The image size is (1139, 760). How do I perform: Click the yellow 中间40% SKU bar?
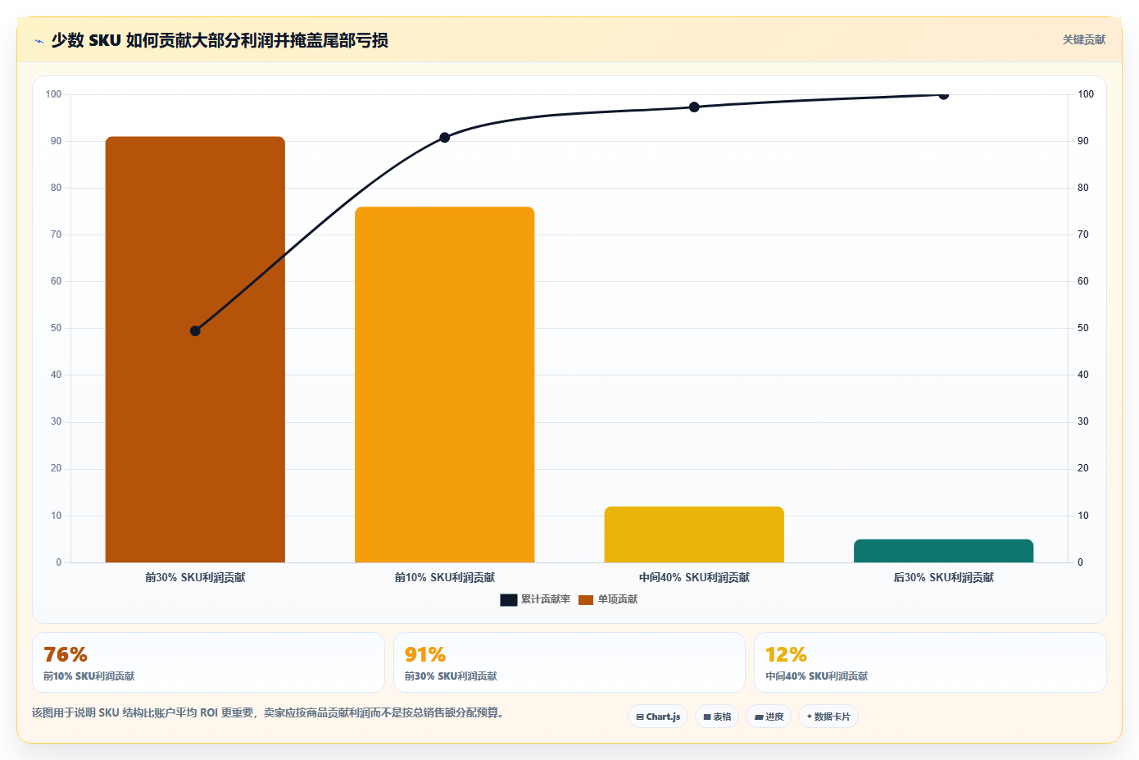coord(694,535)
